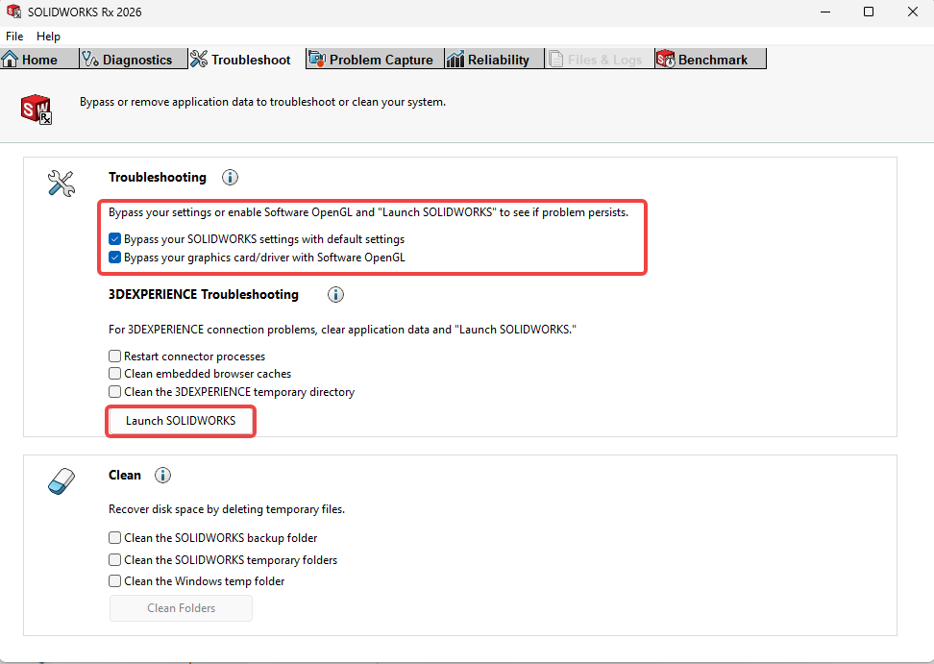Click the SOLIDWORKS Rx title bar icon
The image size is (934, 664).
point(13,12)
